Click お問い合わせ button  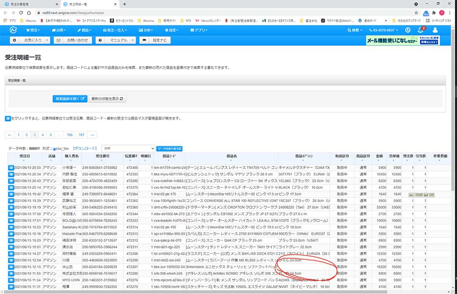73,40
